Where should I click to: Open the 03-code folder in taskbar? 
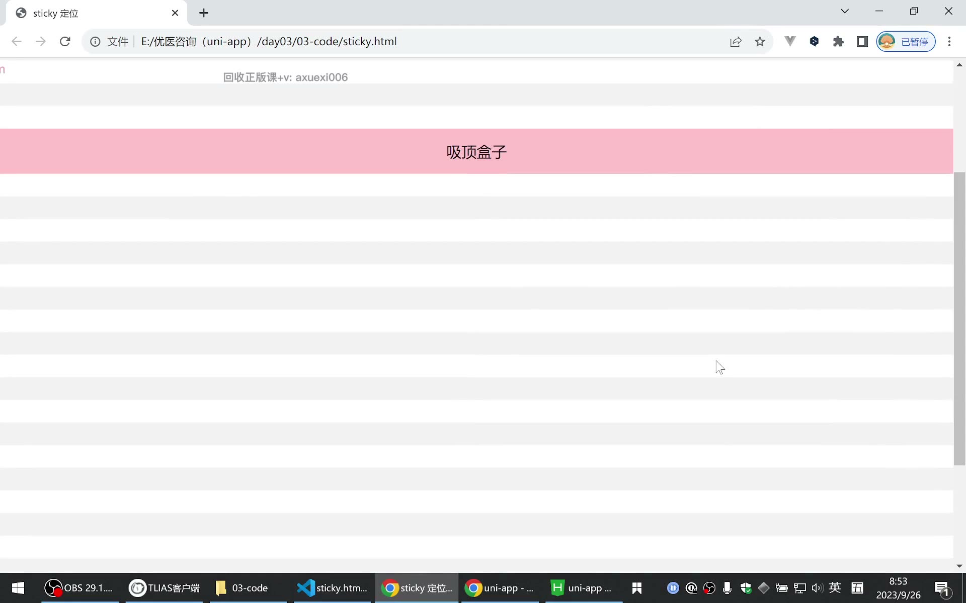tap(249, 588)
